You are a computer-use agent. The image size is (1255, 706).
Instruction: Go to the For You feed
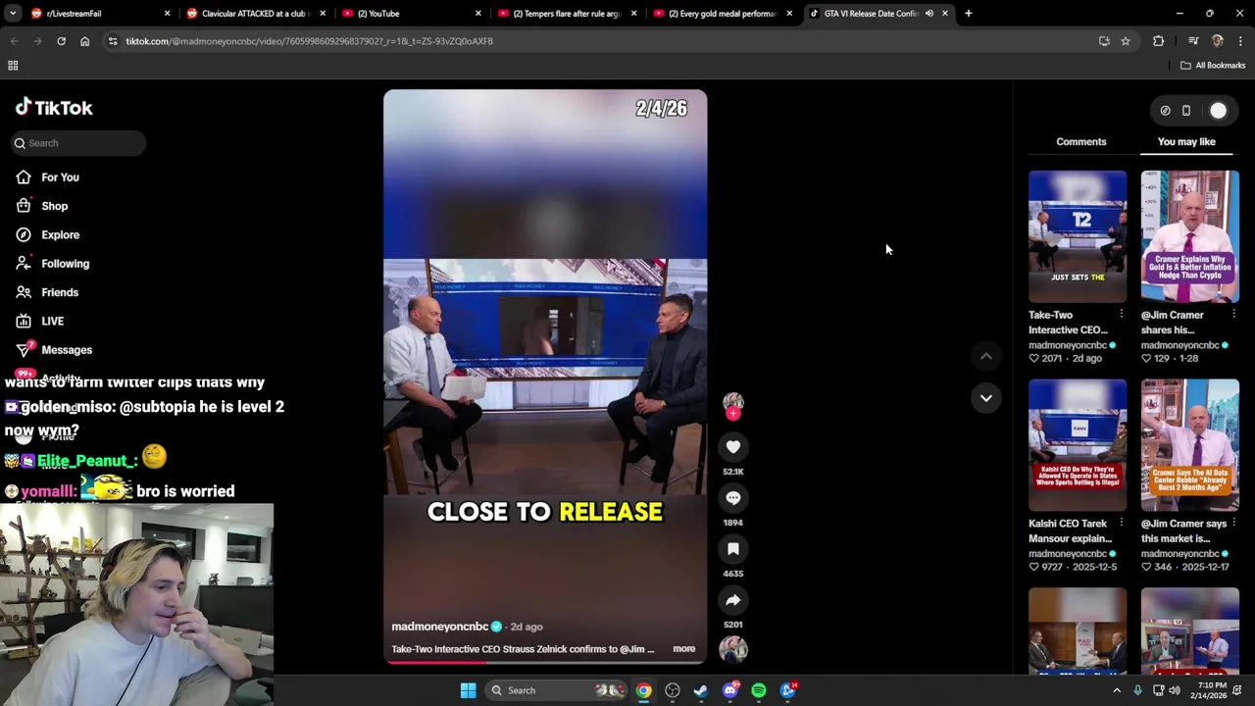(x=60, y=177)
